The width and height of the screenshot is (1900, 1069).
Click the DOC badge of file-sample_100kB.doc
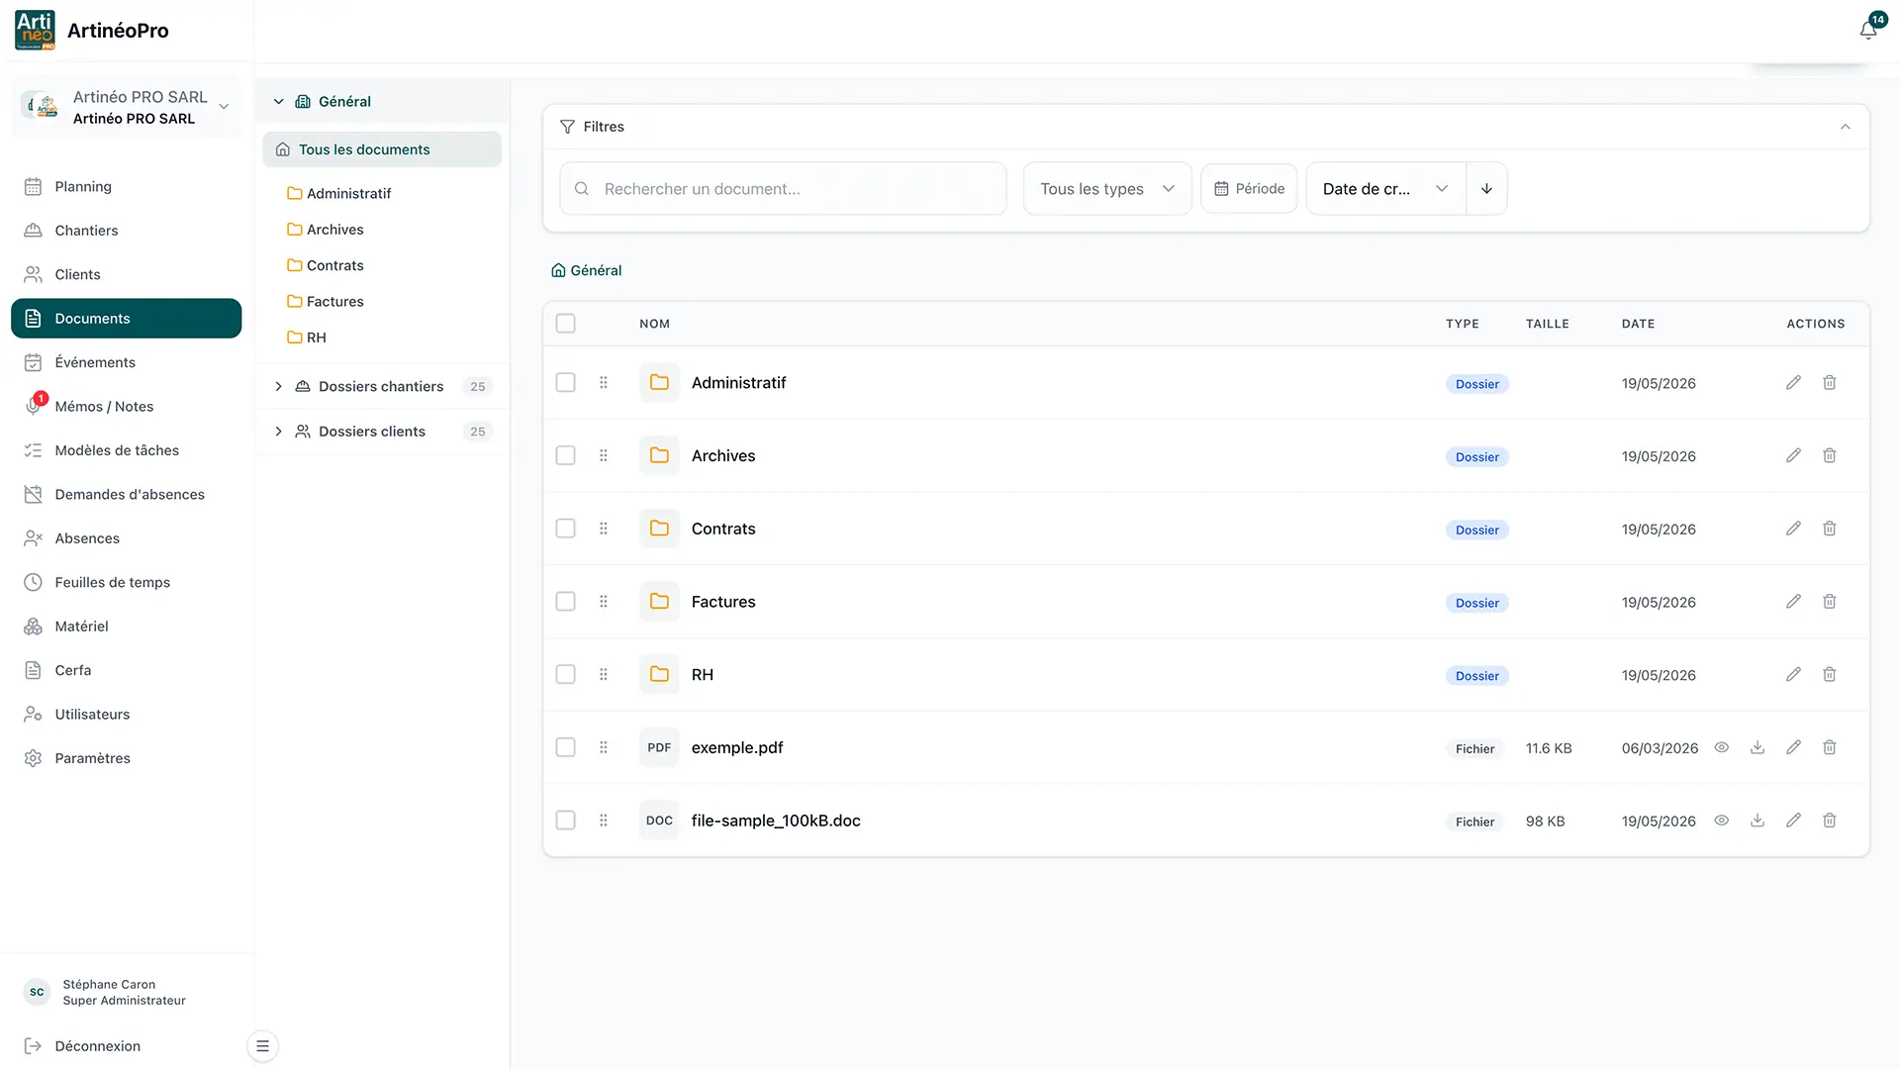659,821
